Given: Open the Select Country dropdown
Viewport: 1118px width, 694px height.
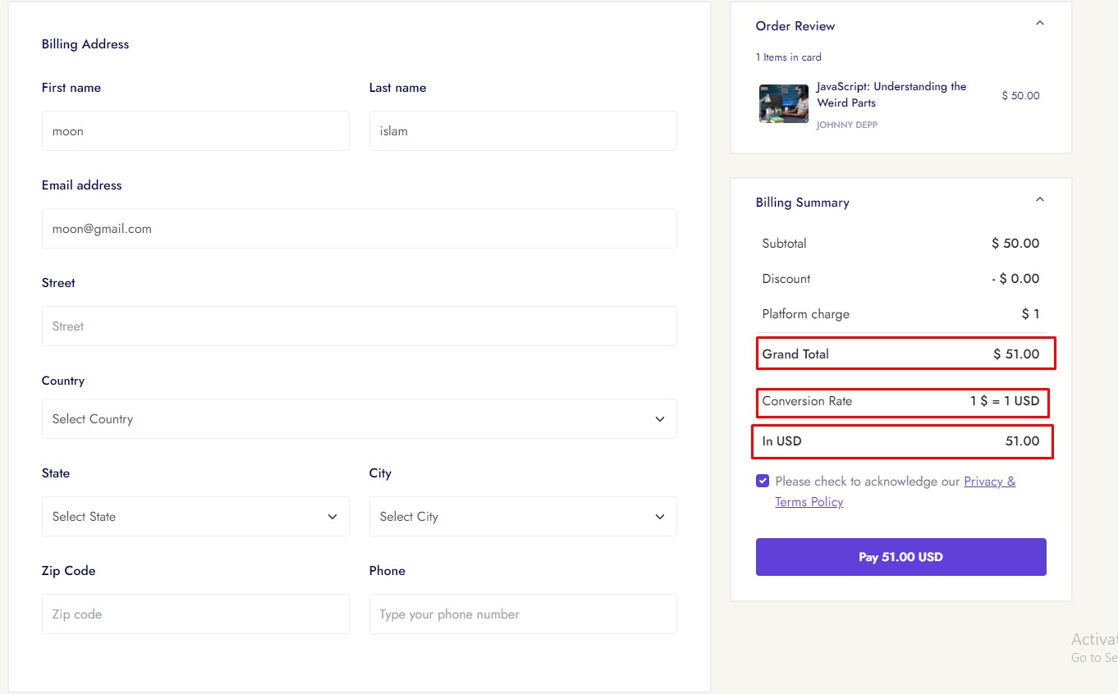Looking at the screenshot, I should tap(359, 419).
